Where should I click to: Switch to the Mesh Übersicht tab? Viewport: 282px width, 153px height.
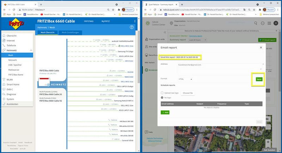(x=48, y=32)
